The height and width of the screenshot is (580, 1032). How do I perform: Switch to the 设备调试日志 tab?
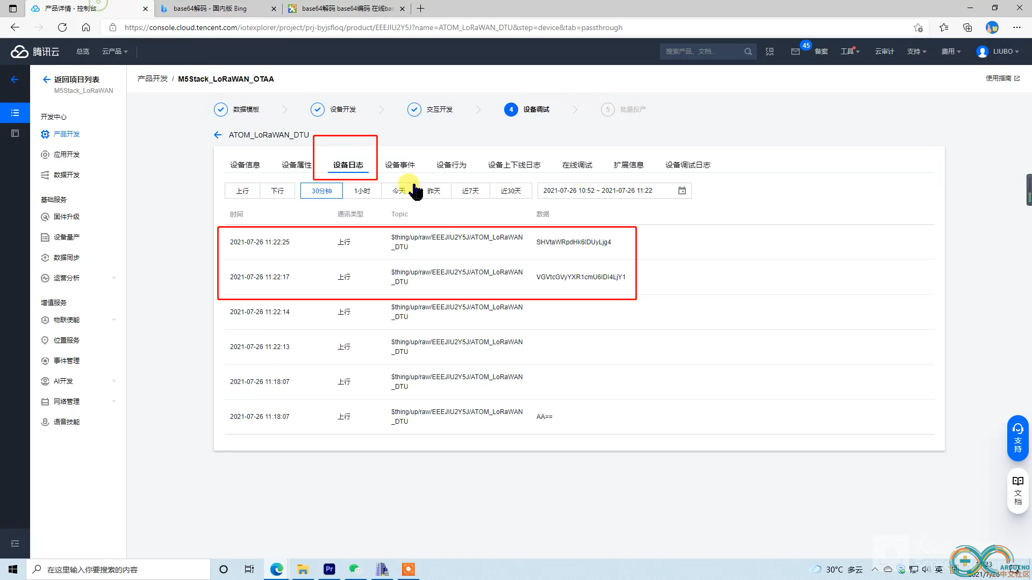pyautogui.click(x=688, y=165)
